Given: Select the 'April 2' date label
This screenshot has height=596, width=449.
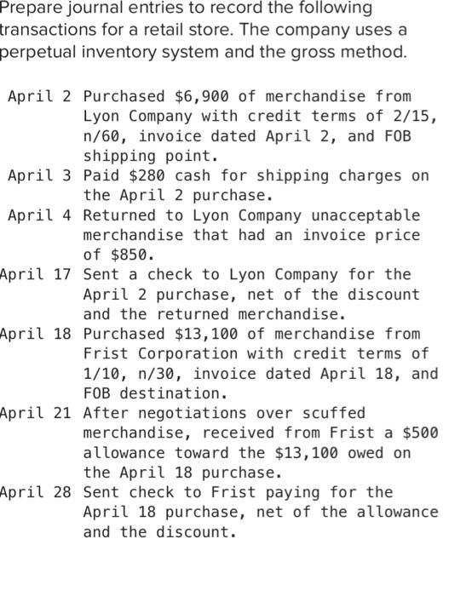Looking at the screenshot, I should pos(39,96).
